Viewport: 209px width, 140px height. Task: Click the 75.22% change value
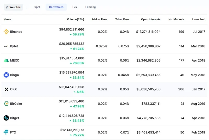(79, 135)
